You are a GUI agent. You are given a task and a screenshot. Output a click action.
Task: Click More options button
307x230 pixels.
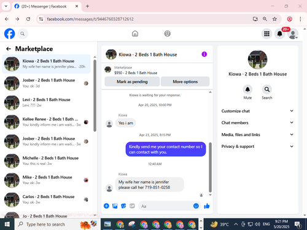tap(185, 82)
